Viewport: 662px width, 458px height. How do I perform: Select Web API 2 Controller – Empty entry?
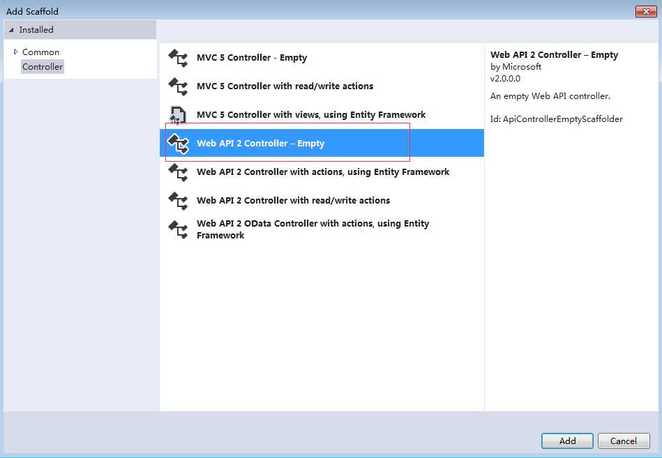pos(322,143)
